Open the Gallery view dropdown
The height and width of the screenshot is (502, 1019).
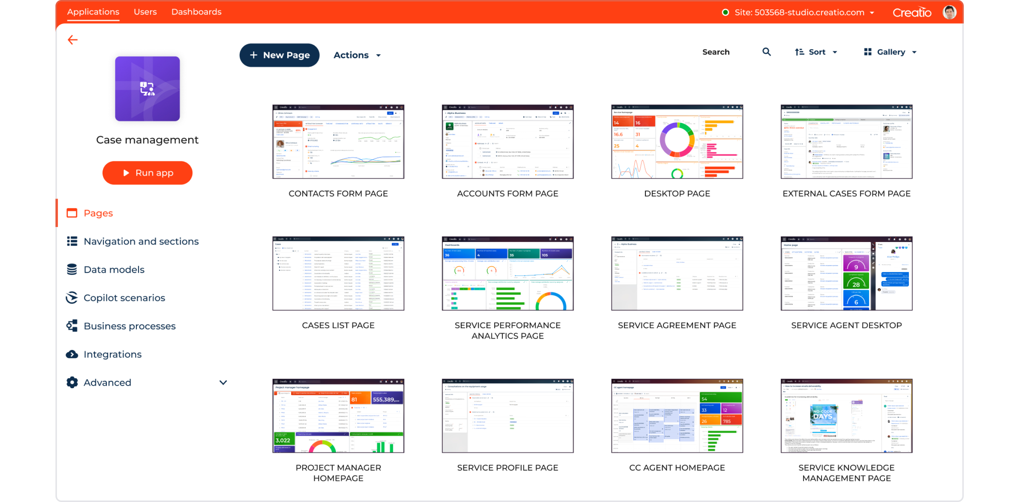(890, 52)
